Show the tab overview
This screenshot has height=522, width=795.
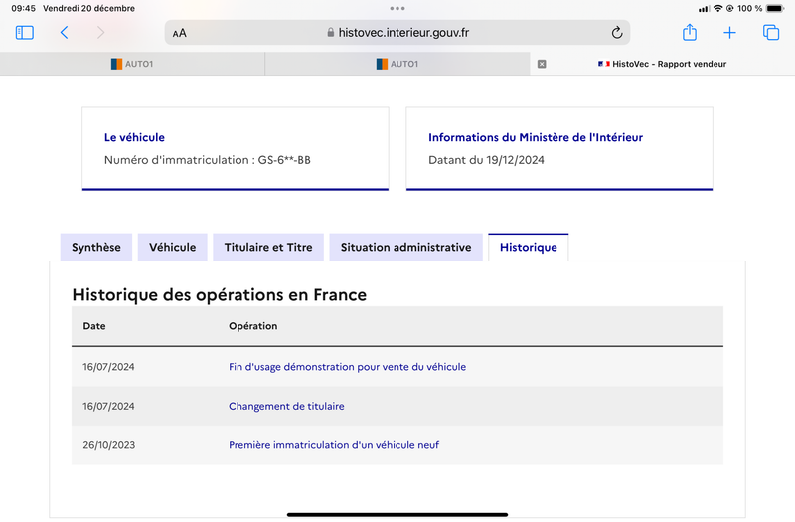tap(771, 33)
